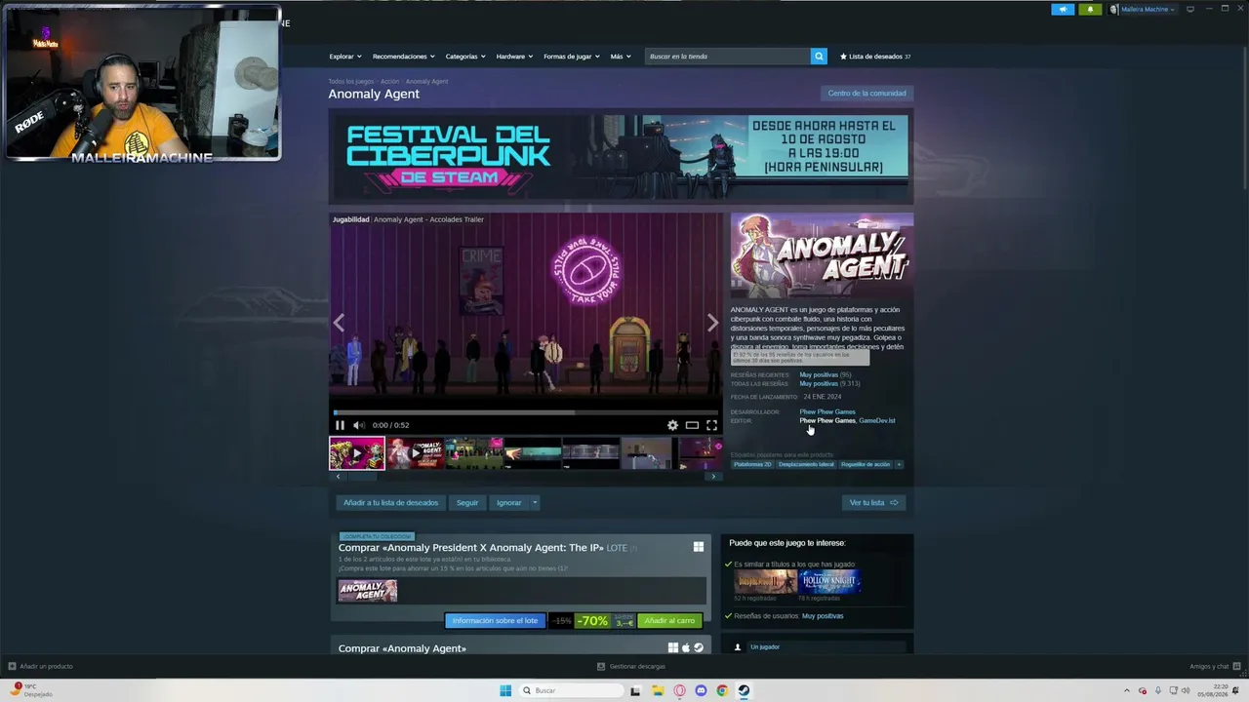Click the Roguelike de acción tag
This screenshot has height=702, width=1249.
866,464
